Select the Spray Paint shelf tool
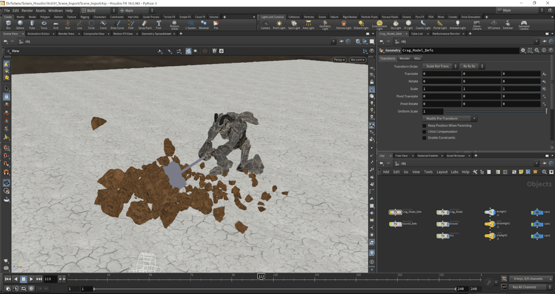555x294 pixels. pyautogui.click(x=145, y=24)
